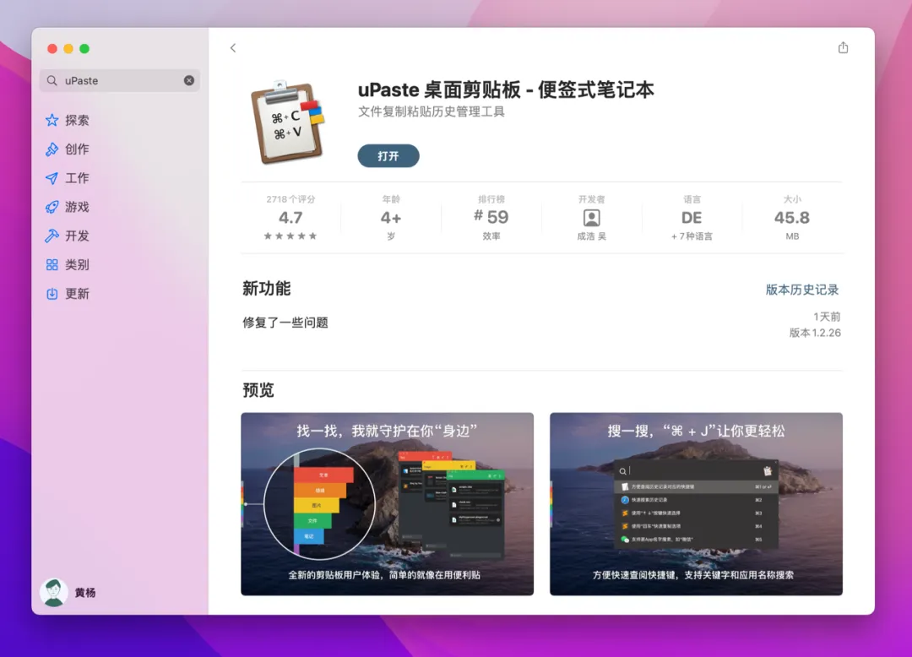912x657 pixels.
Task: Click the 1天前 update date
Action: coord(827,317)
